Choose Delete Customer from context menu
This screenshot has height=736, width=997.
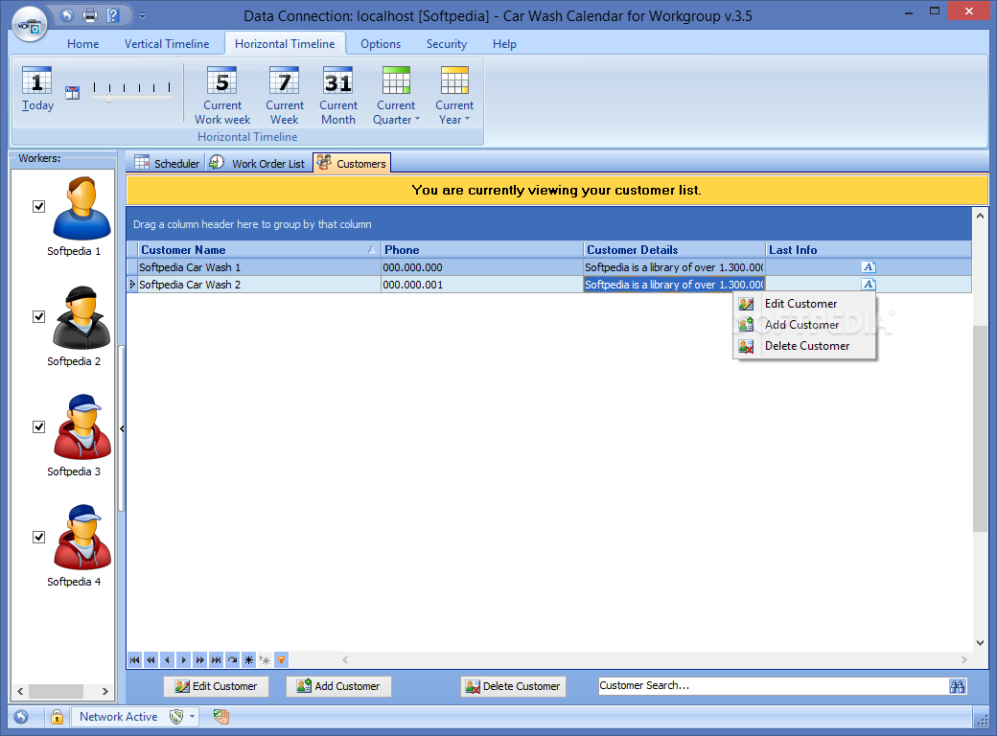click(804, 346)
